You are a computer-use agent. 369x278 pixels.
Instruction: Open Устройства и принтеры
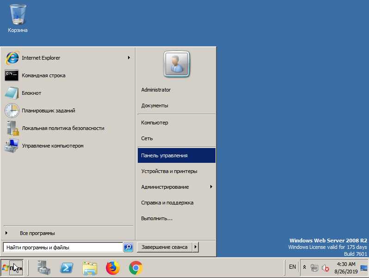[177, 171]
